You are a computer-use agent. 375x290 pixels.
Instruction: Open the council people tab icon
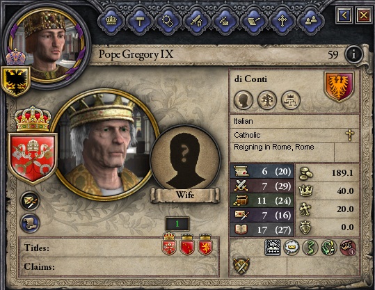tap(311, 21)
